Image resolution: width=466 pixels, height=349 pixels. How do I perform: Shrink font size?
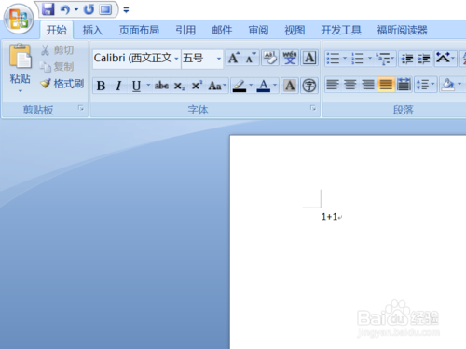coord(251,58)
